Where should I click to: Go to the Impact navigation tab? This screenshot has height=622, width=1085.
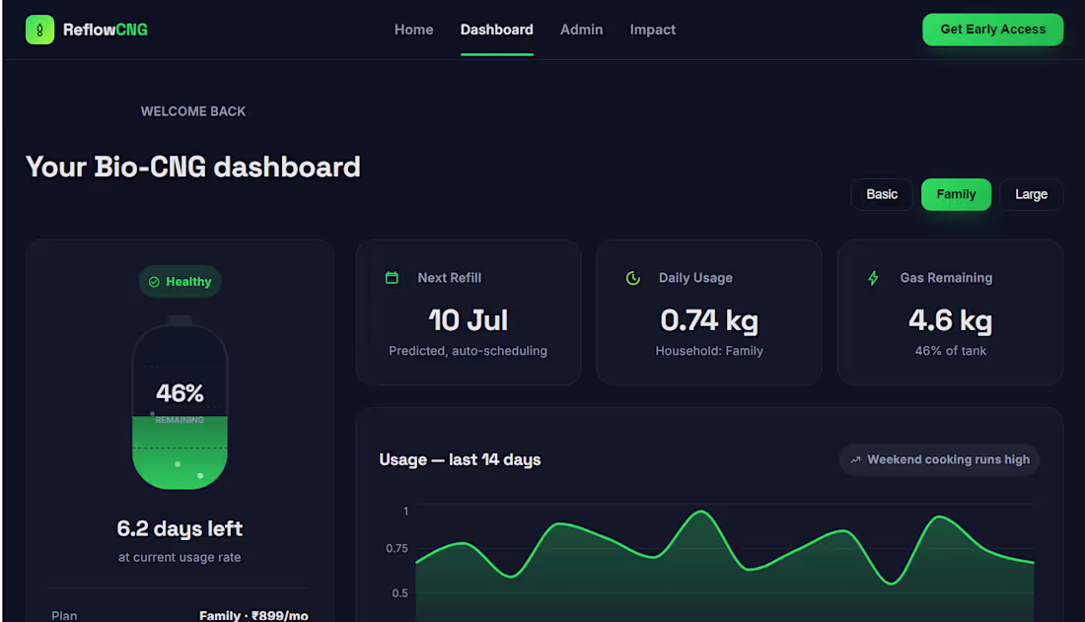[653, 30]
